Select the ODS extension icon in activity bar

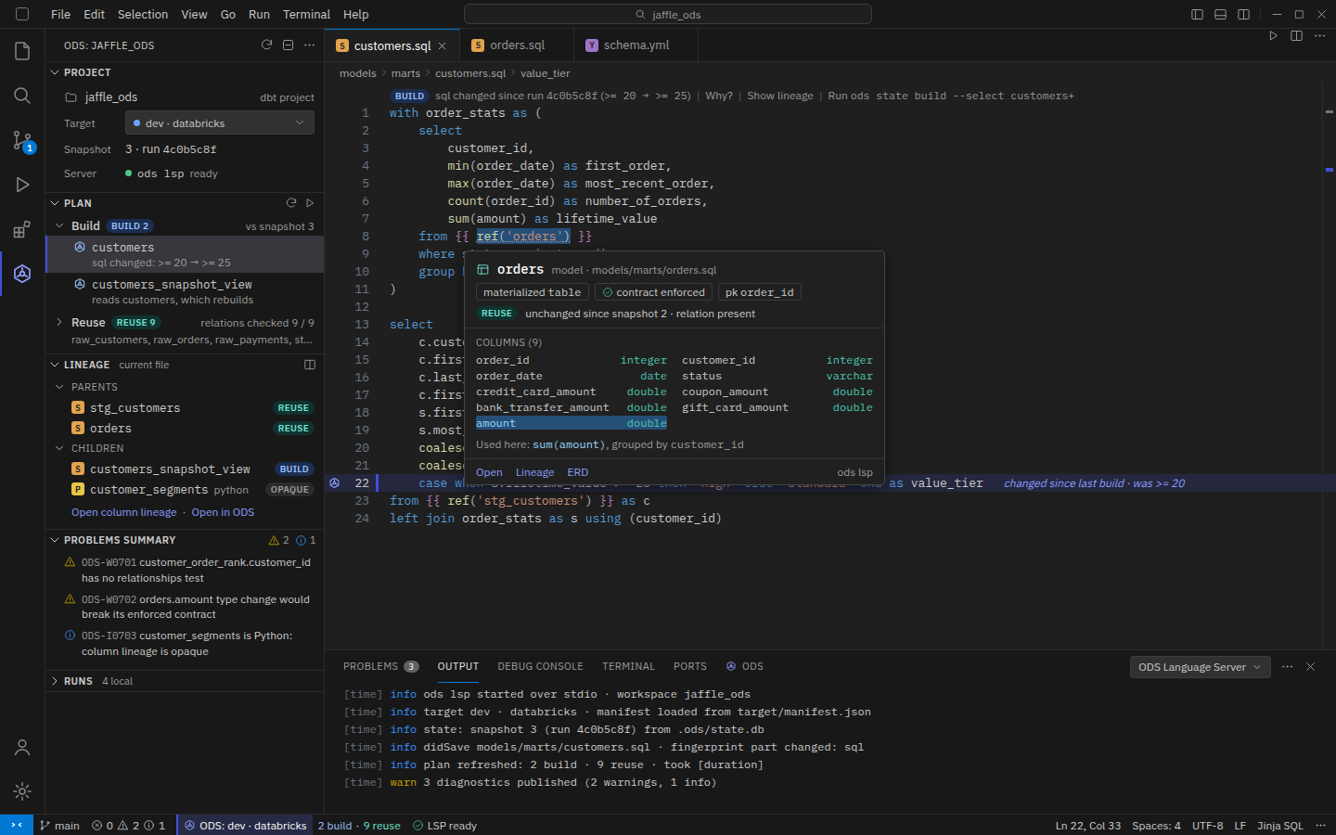(22, 274)
